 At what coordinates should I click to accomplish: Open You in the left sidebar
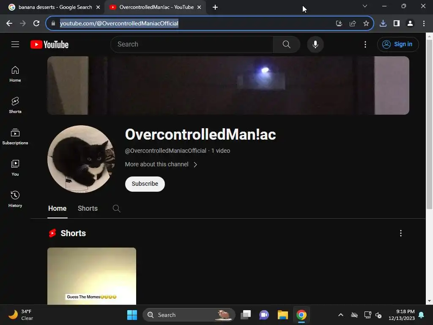pos(15,168)
